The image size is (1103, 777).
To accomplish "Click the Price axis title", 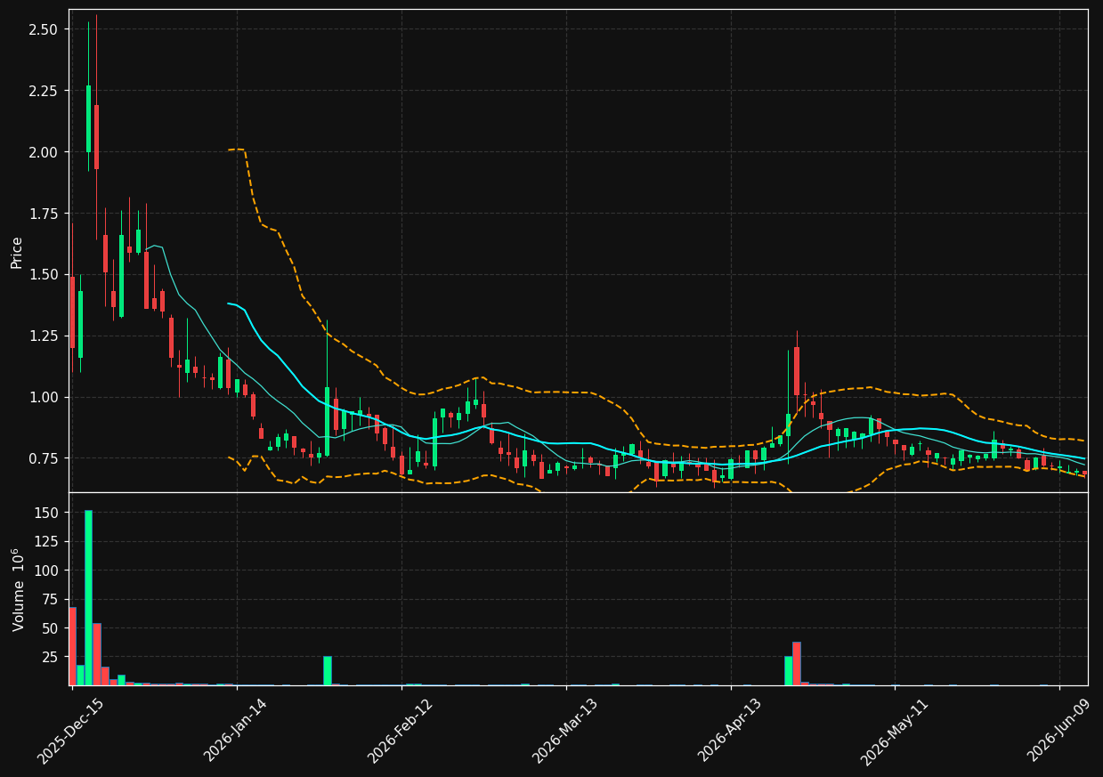I will [17, 252].
